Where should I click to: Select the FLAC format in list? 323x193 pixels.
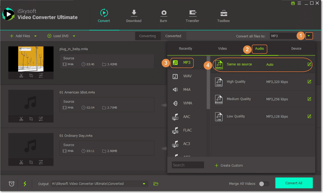point(187,130)
